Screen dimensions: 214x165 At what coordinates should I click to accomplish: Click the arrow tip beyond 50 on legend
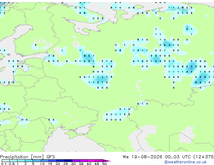pos(107,161)
